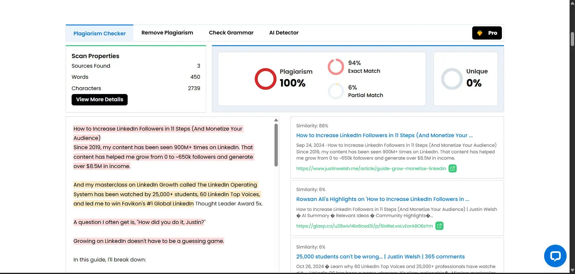Viewport: 575px width, 274px height.
Task: Visit the glasp.co source URL
Action: coord(365,226)
